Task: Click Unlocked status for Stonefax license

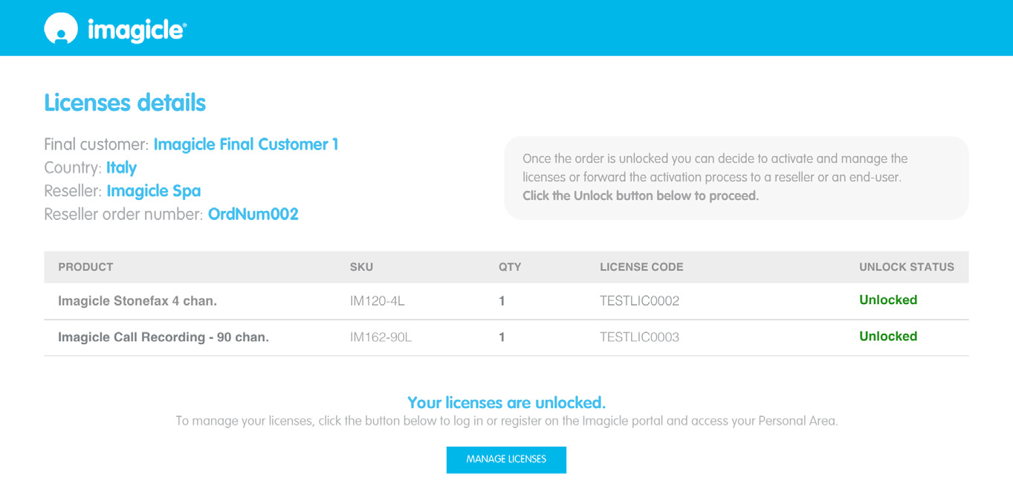Action: 887,300
